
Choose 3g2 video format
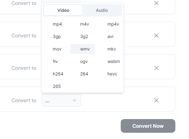click(x=84, y=36)
